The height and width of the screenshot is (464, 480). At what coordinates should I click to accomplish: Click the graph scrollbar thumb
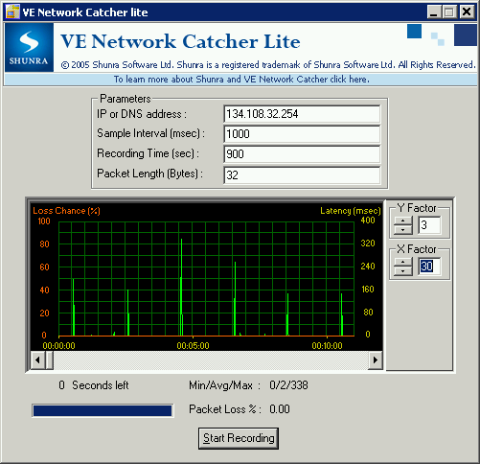pyautogui.click(x=49, y=360)
